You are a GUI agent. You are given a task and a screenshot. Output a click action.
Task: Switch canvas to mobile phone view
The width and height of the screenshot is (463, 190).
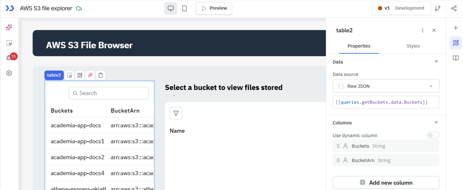click(x=184, y=8)
